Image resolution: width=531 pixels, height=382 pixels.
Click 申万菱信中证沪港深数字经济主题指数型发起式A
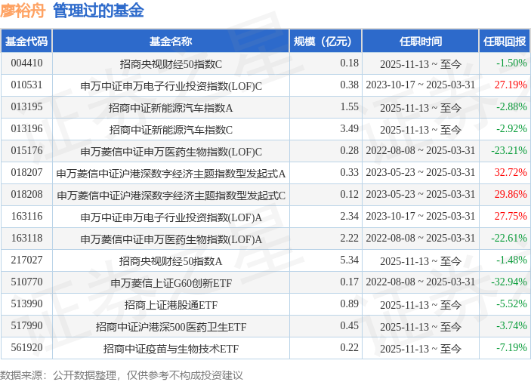pyautogui.click(x=171, y=174)
